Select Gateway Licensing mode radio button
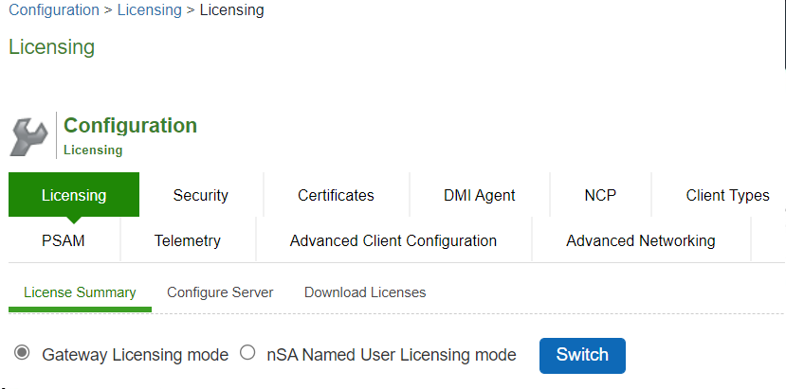This screenshot has height=389, width=786. point(22,354)
